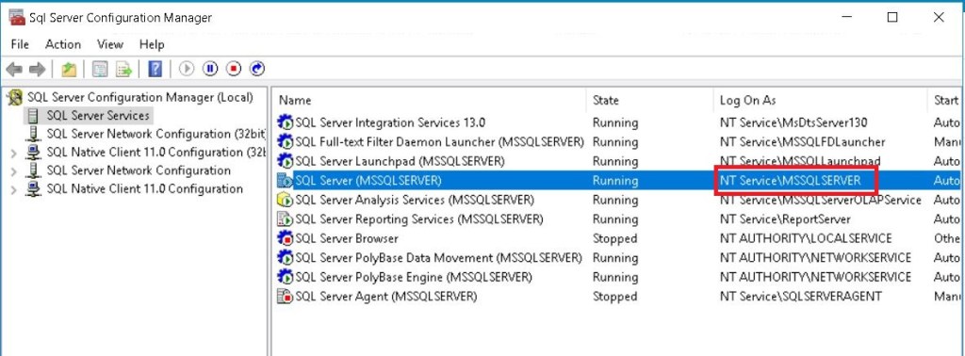Viewport: 965px width, 356px height.
Task: Click NT Service\SQLSERVERAGENT log on cell
Action: (800, 297)
